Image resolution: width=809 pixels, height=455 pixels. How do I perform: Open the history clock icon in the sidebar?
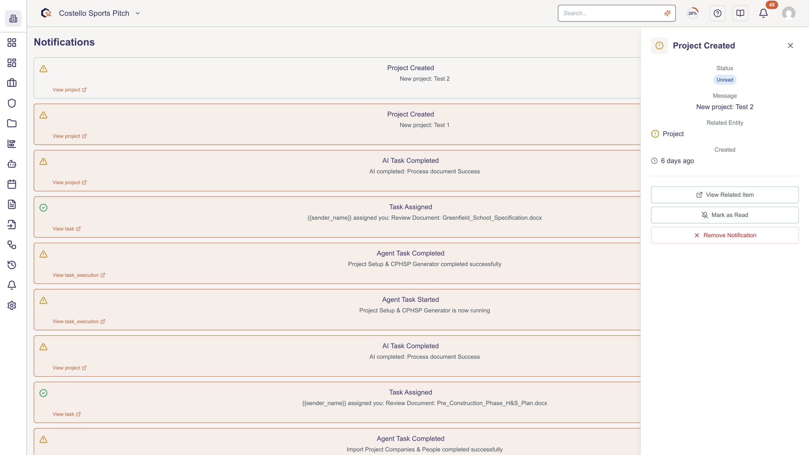click(12, 265)
